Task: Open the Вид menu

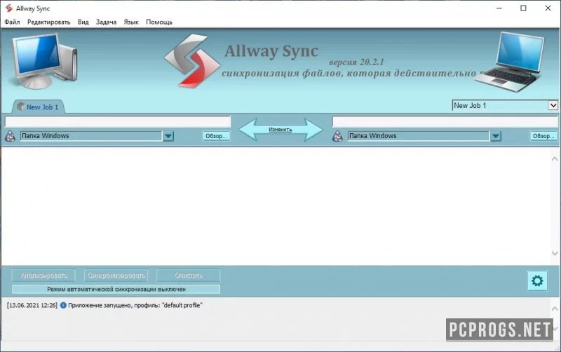Action: (83, 22)
